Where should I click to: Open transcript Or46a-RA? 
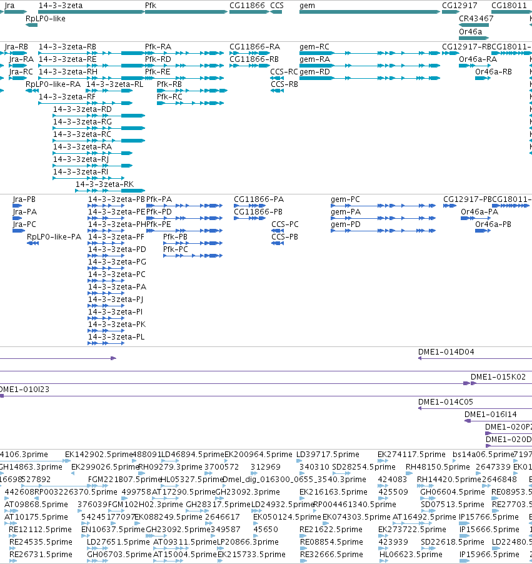(x=478, y=59)
